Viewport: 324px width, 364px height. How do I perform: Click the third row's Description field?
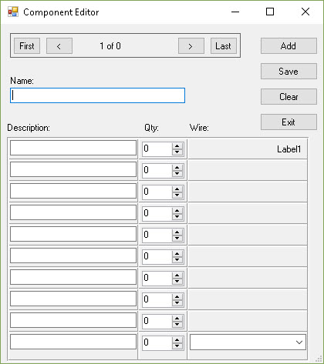73,191
